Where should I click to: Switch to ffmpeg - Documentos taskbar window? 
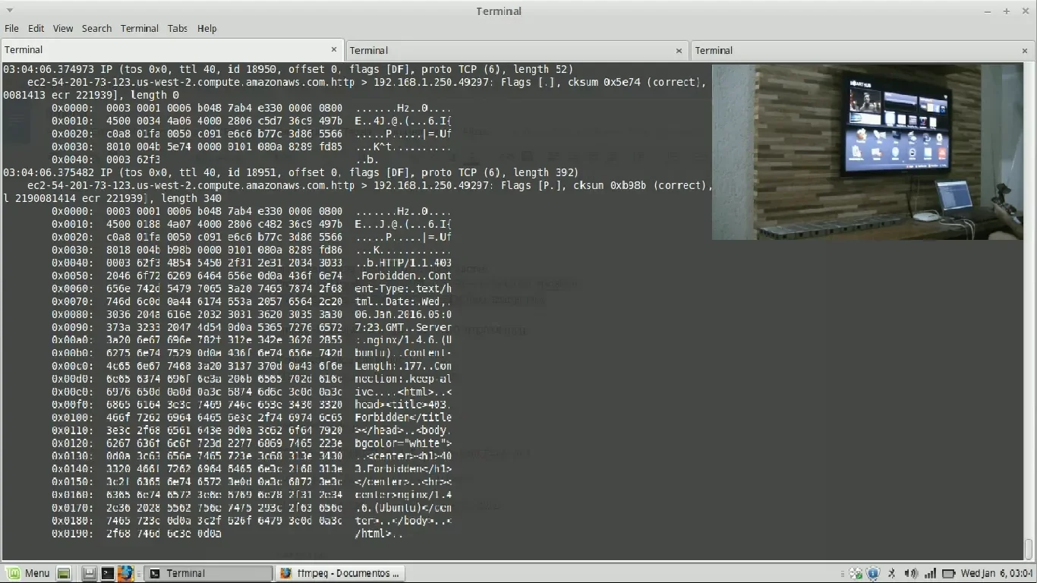coord(340,573)
